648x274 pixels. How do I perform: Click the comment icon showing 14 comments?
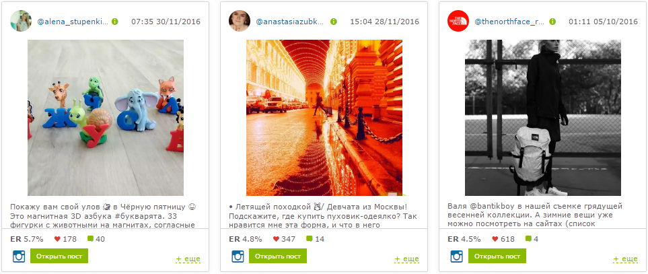309,239
